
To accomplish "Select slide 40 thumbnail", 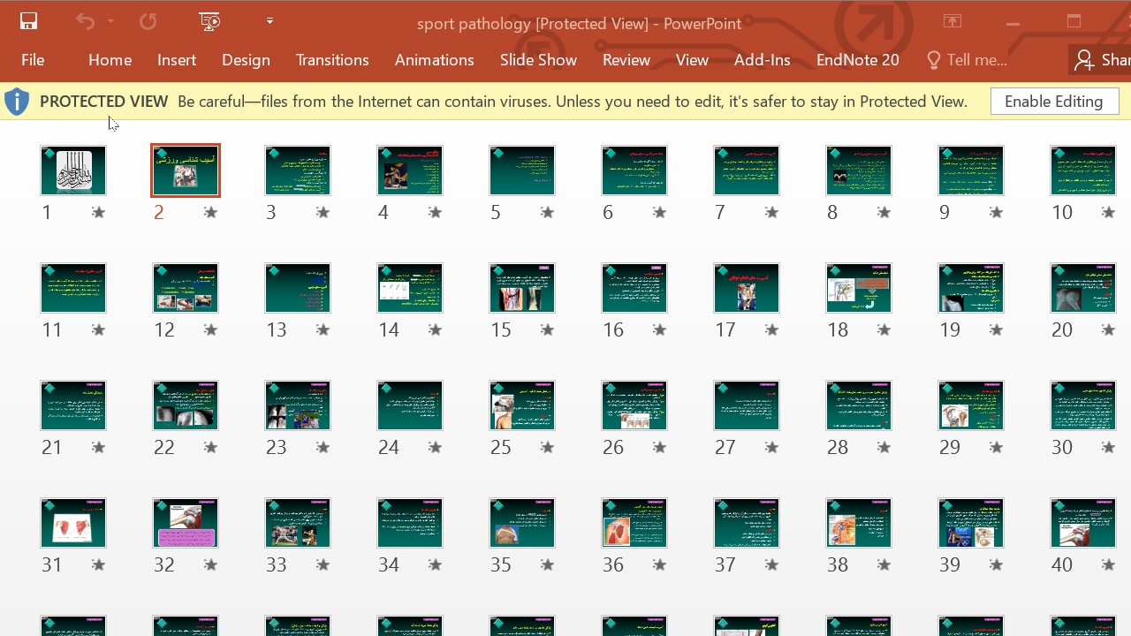I will coord(1083,523).
